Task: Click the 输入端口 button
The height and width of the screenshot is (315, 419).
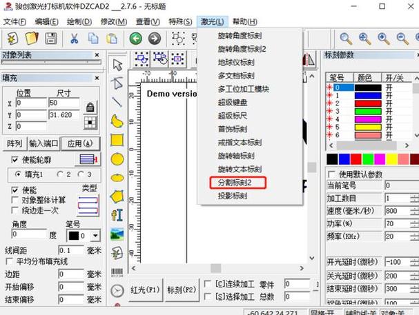Action: click(x=43, y=144)
